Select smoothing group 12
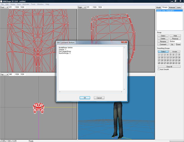Viewport: 184px width, 142px height. click(168, 57)
